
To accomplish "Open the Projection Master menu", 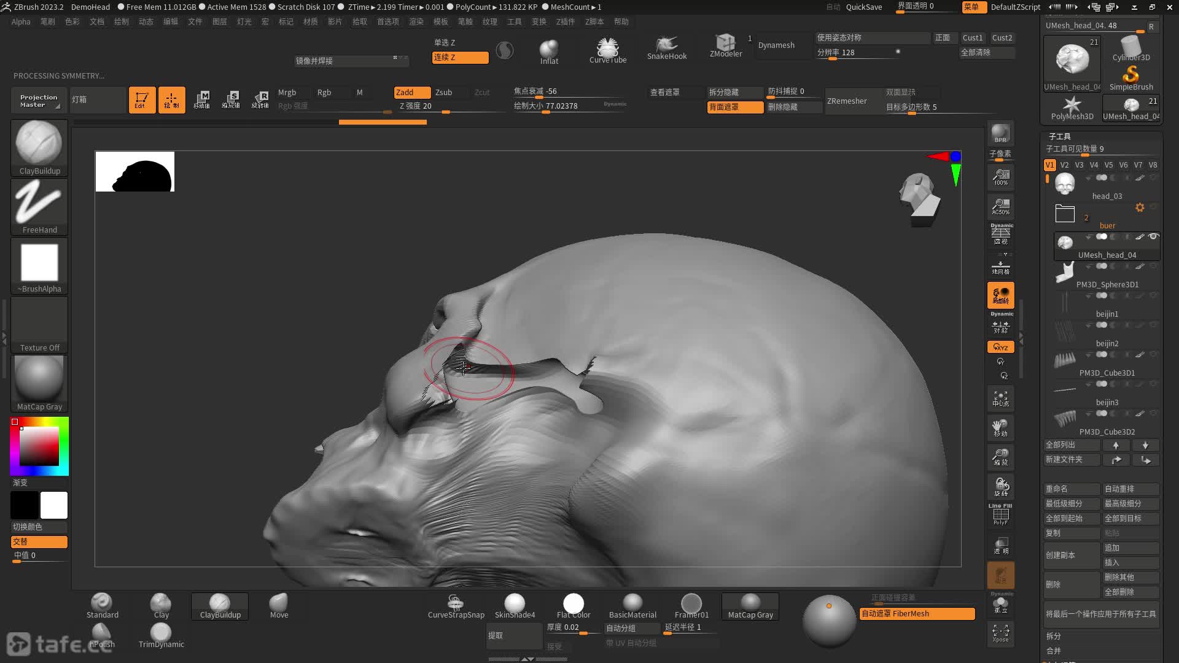I will (x=39, y=101).
